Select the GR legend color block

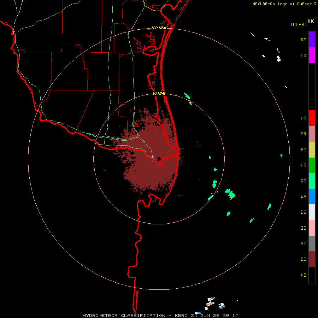[x=312, y=134]
